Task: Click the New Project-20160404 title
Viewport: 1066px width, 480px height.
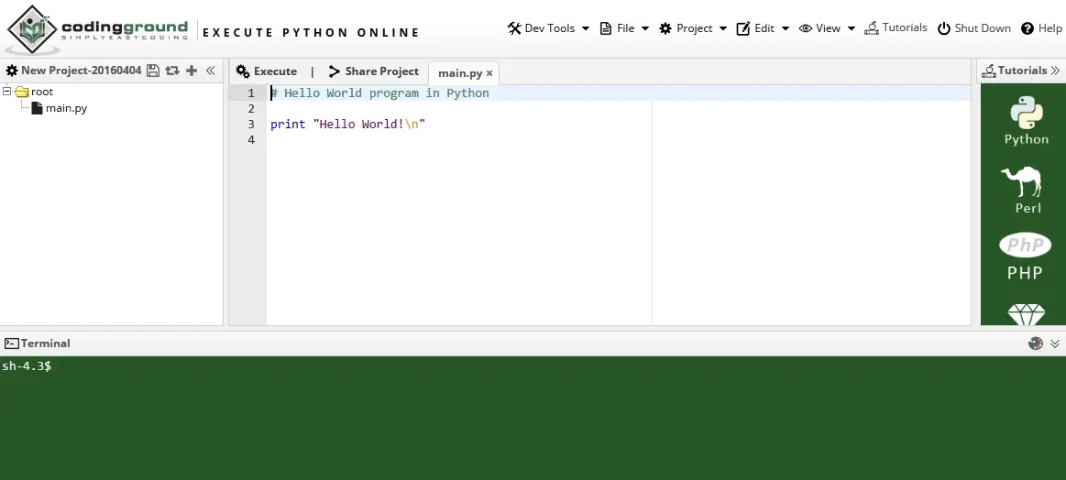Action: [81, 71]
